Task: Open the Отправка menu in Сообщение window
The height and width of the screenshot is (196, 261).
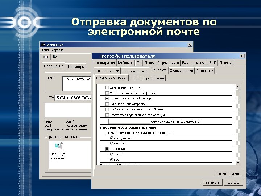Action: click(x=57, y=50)
